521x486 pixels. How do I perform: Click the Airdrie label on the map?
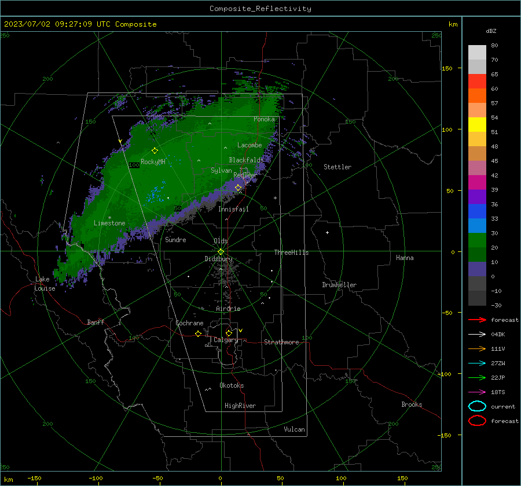pyautogui.click(x=228, y=309)
